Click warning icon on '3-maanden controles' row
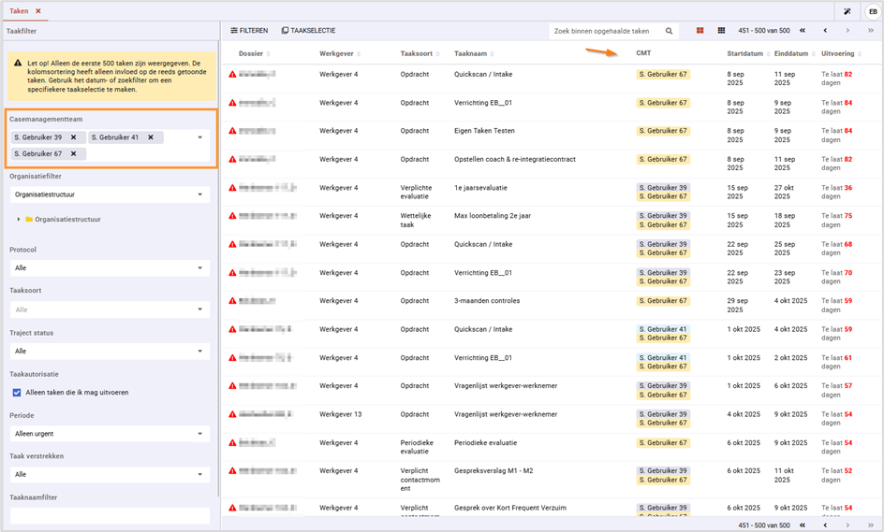The height and width of the screenshot is (532, 884). pos(232,301)
